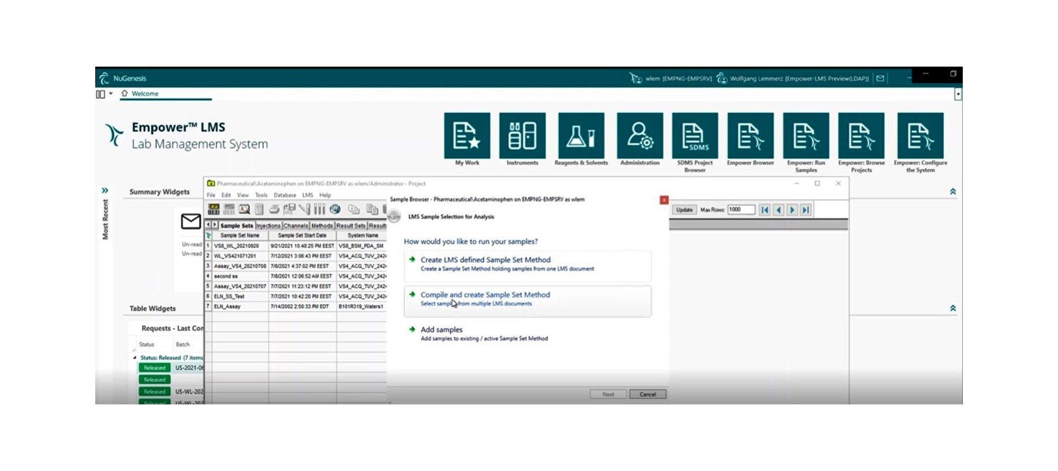This screenshot has width=1058, height=471.
Task: Launch the Empower Browser tile
Action: coord(750,135)
